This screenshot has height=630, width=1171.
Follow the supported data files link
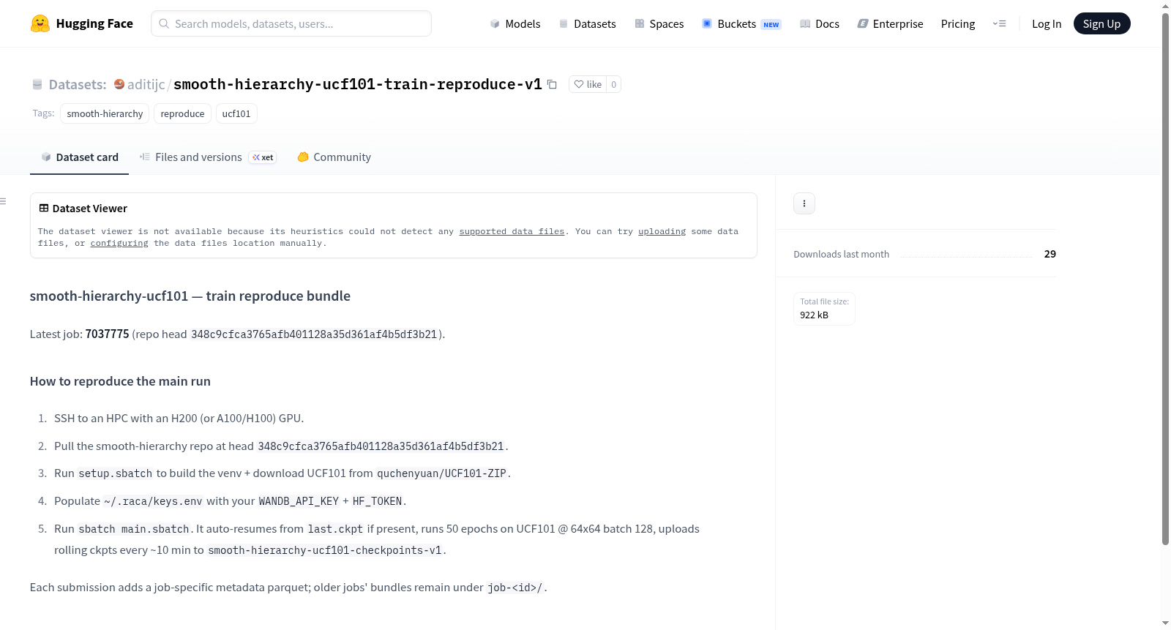point(512,231)
